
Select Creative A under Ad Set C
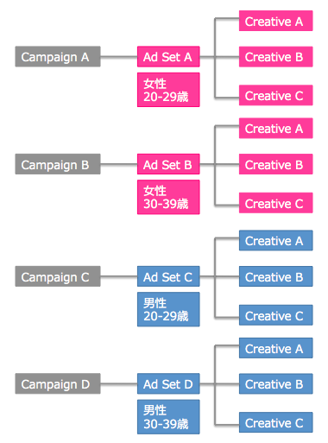click(x=276, y=240)
